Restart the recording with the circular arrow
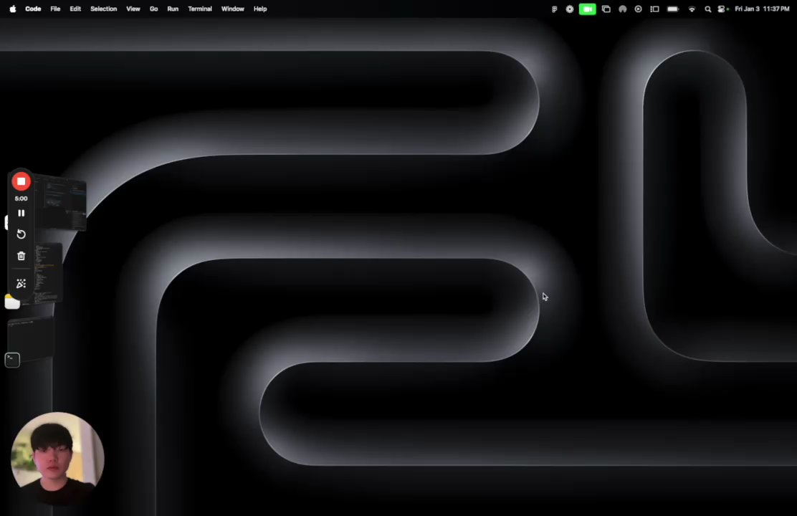 (22, 234)
